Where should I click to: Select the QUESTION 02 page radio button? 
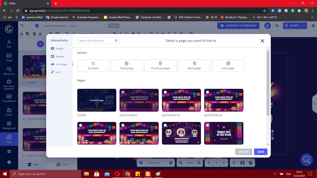click(165, 92)
